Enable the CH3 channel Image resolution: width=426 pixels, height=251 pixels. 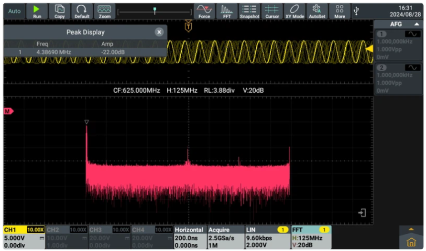coord(109,237)
